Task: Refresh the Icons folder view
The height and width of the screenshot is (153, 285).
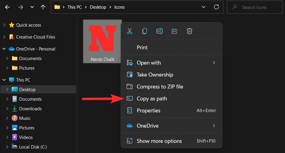Action: click(216, 7)
